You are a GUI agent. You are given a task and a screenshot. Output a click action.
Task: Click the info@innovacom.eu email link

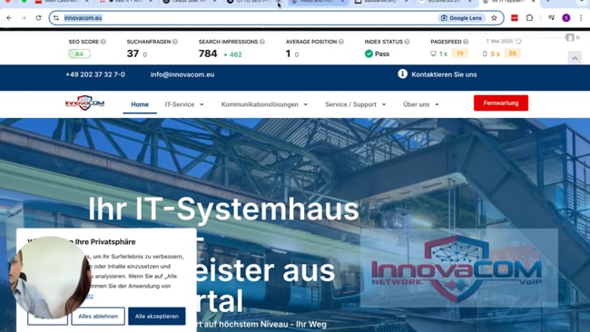182,74
